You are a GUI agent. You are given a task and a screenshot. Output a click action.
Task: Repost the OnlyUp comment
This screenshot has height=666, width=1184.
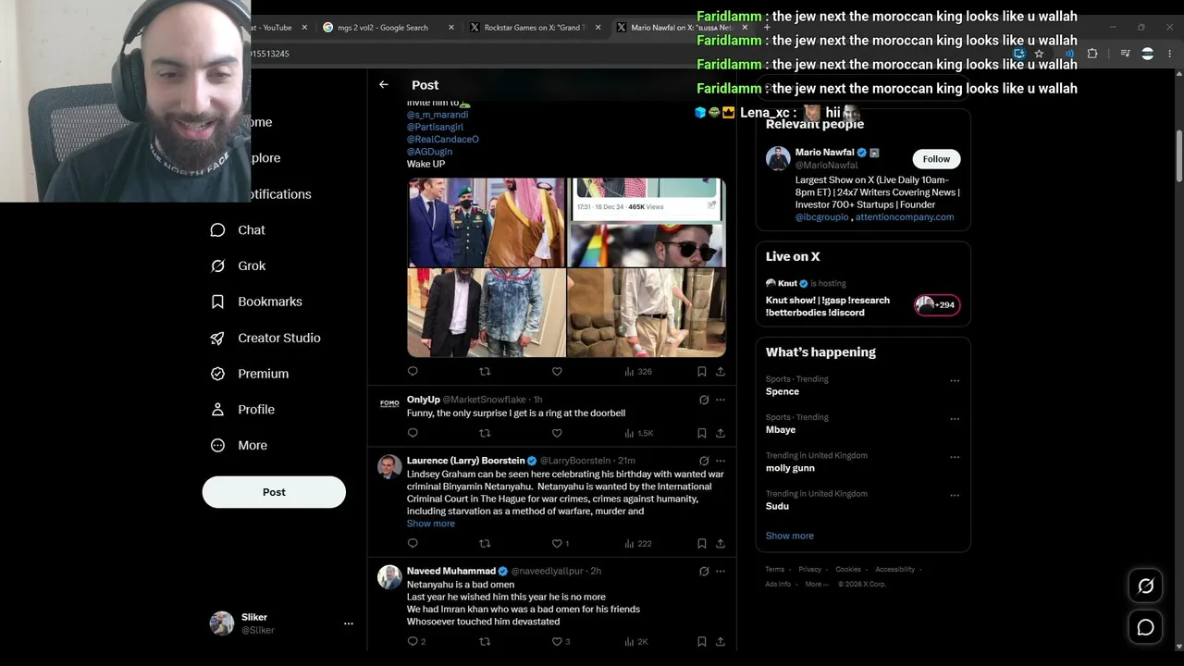485,433
